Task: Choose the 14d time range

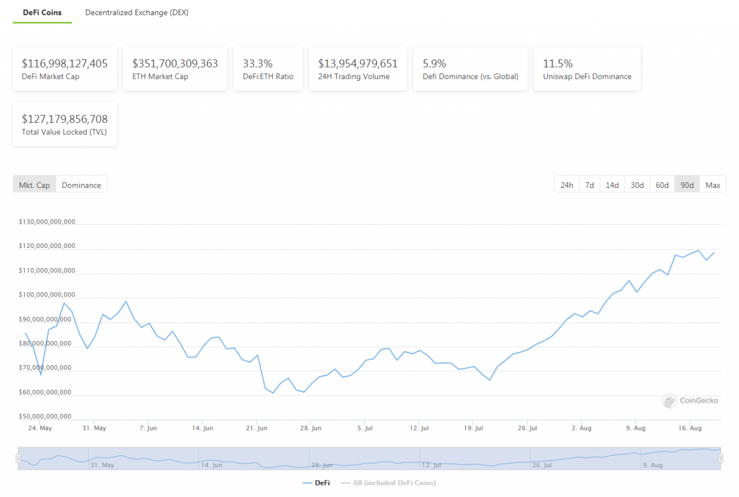Action: [612, 185]
